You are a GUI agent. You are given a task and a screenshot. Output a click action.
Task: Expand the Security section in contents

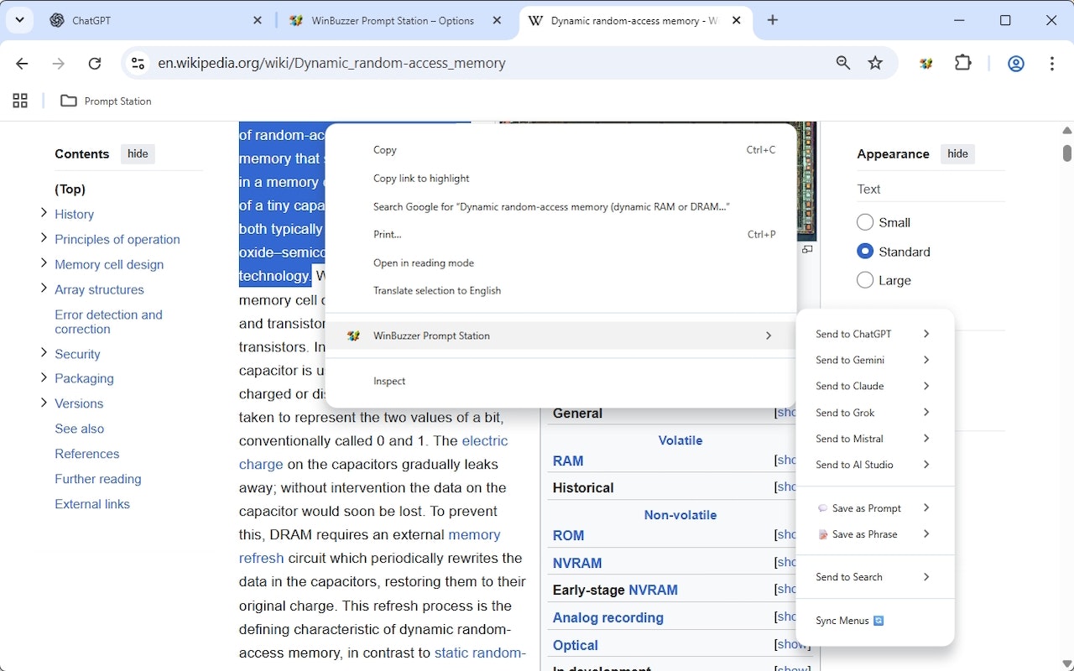tap(44, 353)
